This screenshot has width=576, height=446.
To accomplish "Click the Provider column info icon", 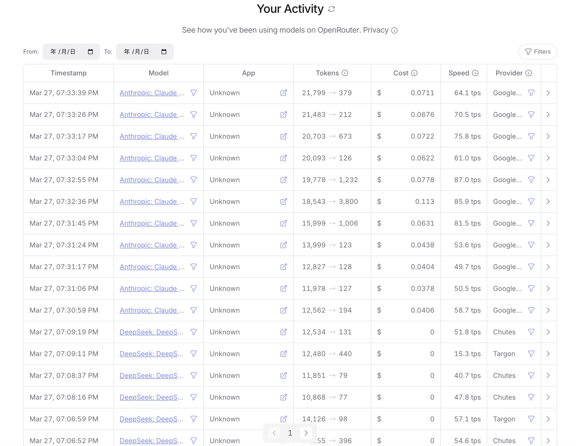I will (529, 73).
